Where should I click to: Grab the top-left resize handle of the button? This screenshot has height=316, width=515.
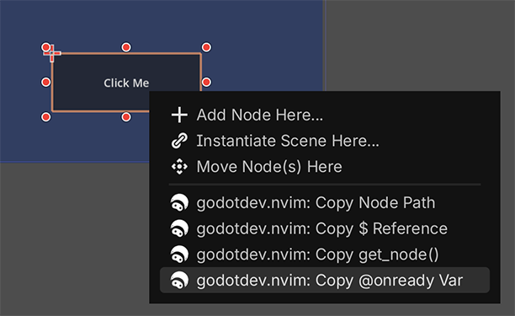click(46, 47)
